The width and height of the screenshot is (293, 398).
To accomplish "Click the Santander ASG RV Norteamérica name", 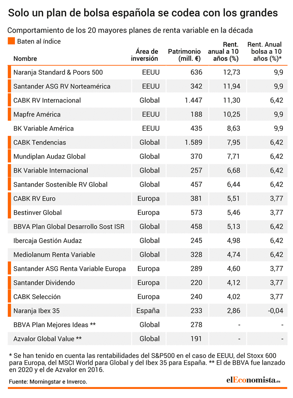I will [x=62, y=86].
